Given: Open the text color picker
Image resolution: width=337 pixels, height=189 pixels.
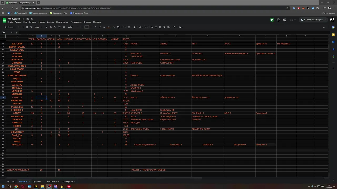Looking at the screenshot, I should pyautogui.click(x=108, y=27).
